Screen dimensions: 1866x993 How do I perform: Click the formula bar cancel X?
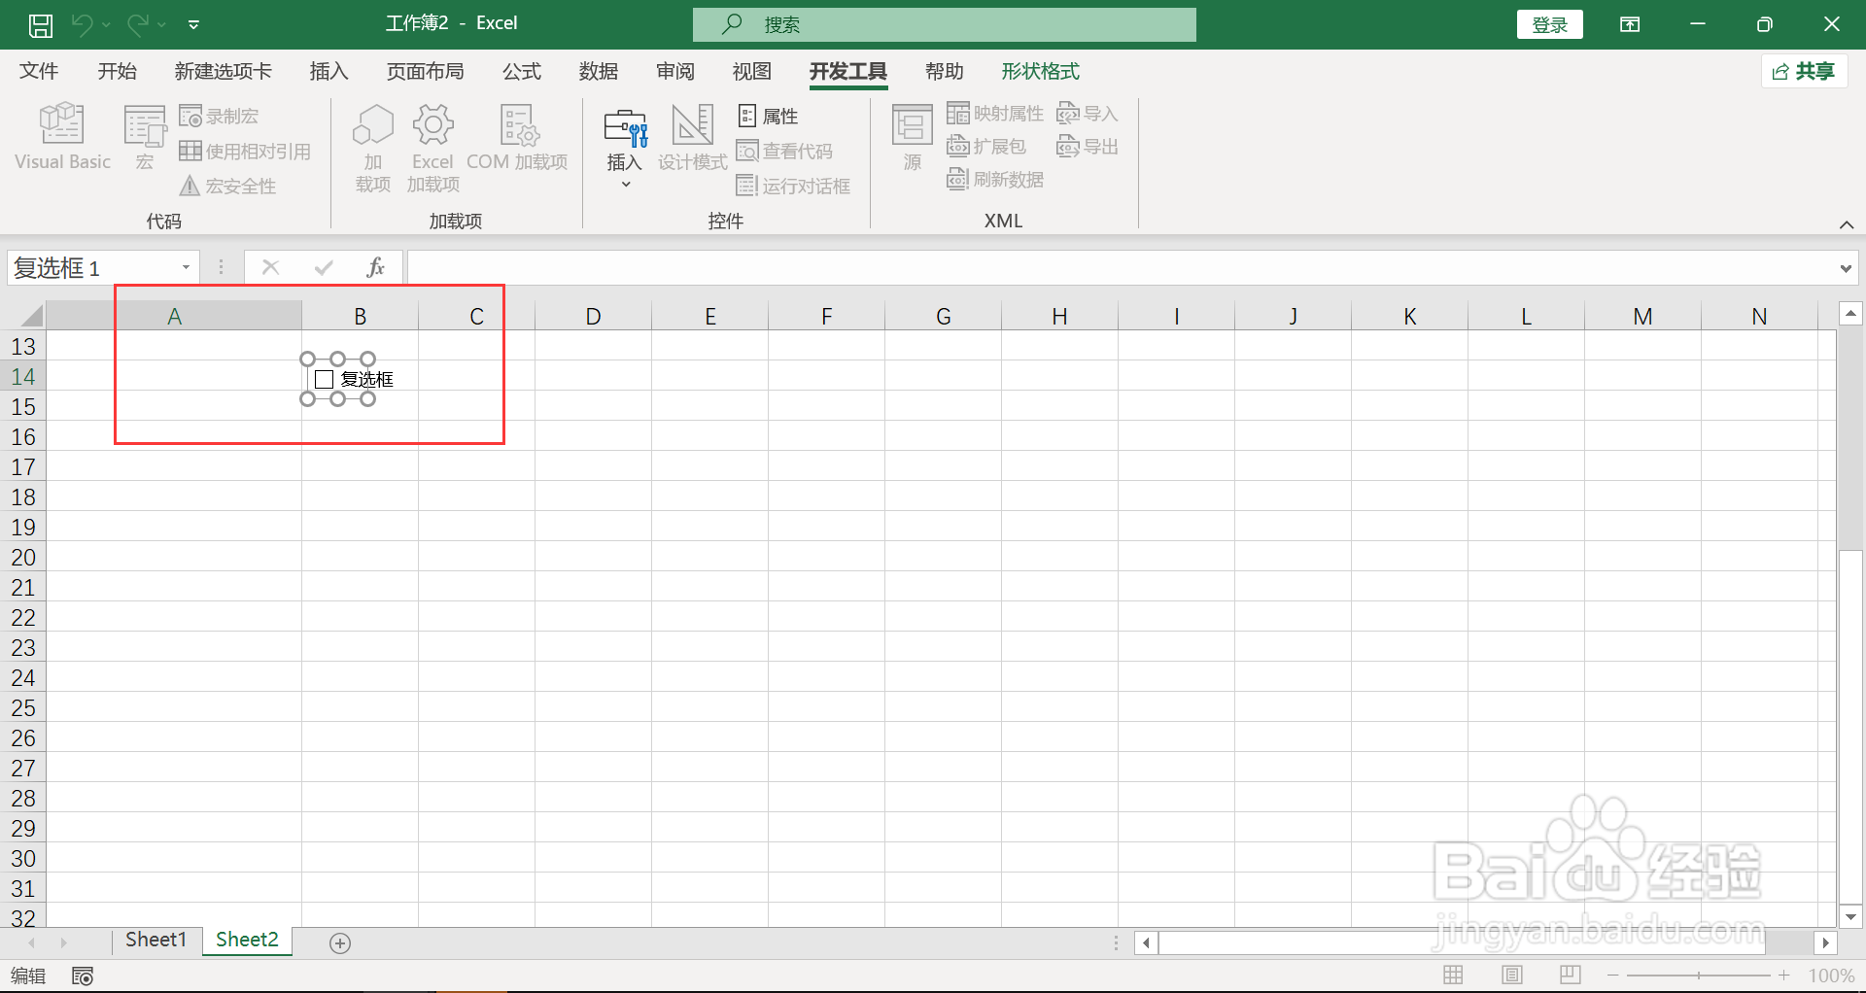coord(271,267)
